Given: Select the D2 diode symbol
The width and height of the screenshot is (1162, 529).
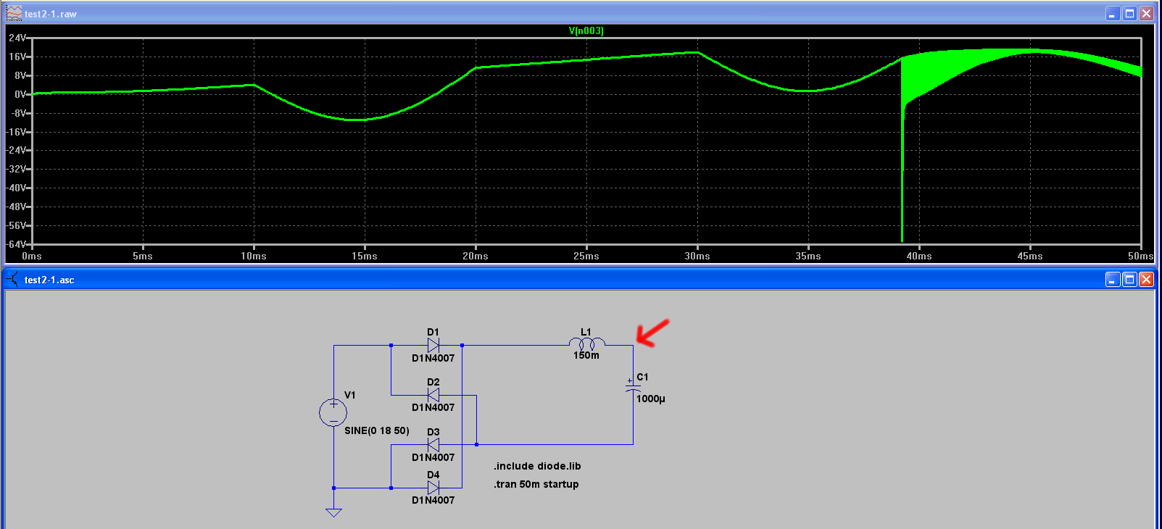Looking at the screenshot, I should pos(433,395).
